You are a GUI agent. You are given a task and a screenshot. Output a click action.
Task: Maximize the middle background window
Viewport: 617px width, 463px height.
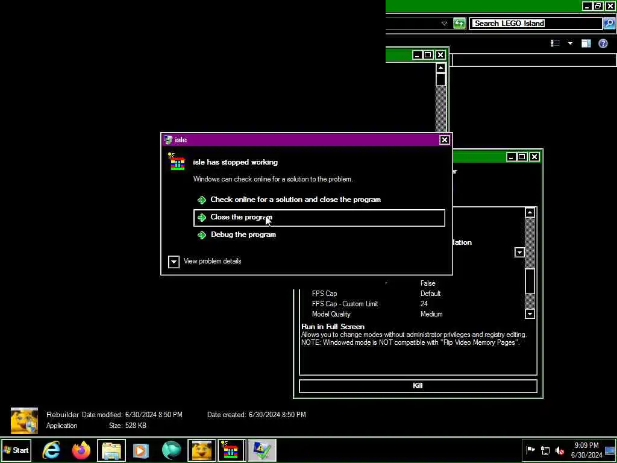pyautogui.click(x=428, y=55)
